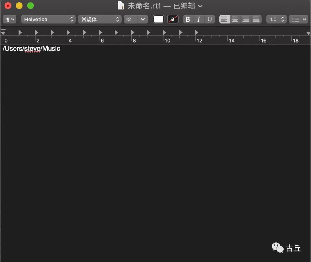Click the right margin marker on ruler
The image size is (311, 262).
[308, 33]
